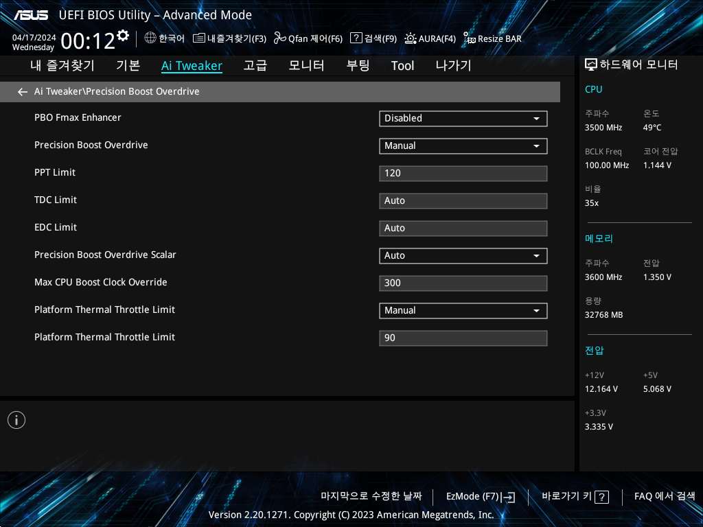The image size is (703, 527).
Task: Click 한국어 language button
Action: (x=171, y=38)
